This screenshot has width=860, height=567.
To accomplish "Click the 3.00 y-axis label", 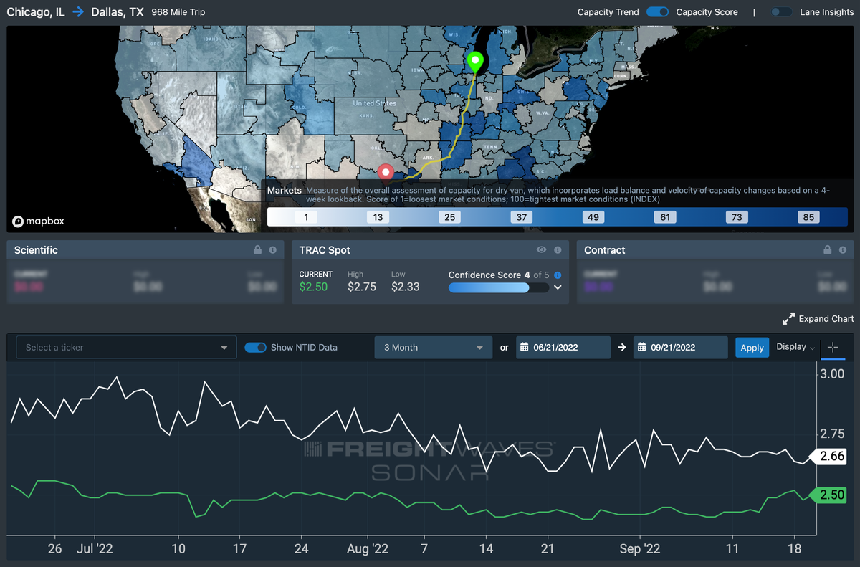I will coord(832,374).
